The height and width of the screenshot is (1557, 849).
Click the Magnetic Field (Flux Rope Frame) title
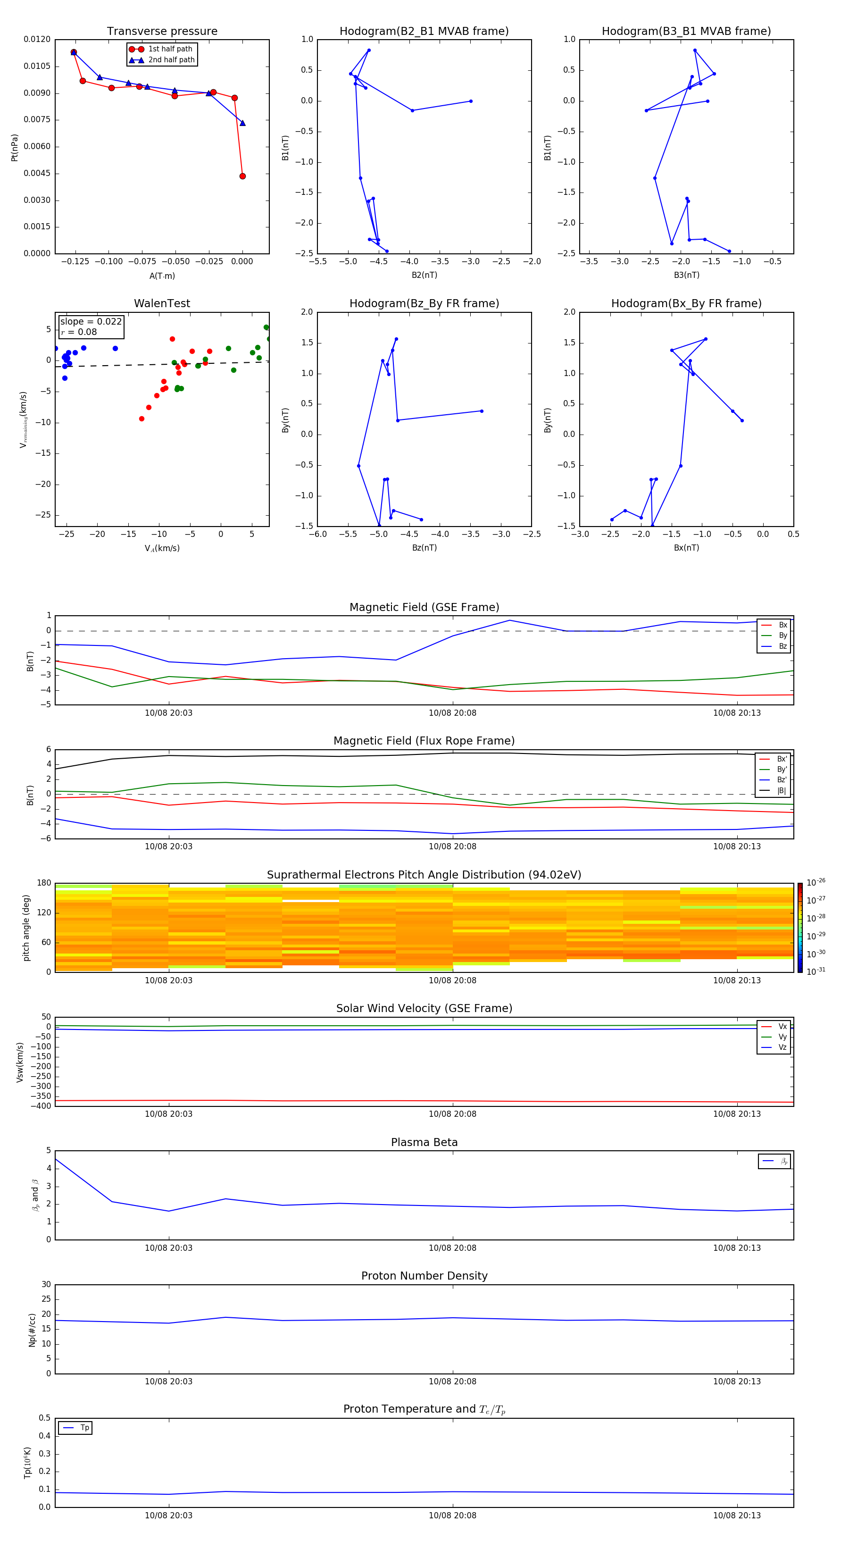point(424,741)
